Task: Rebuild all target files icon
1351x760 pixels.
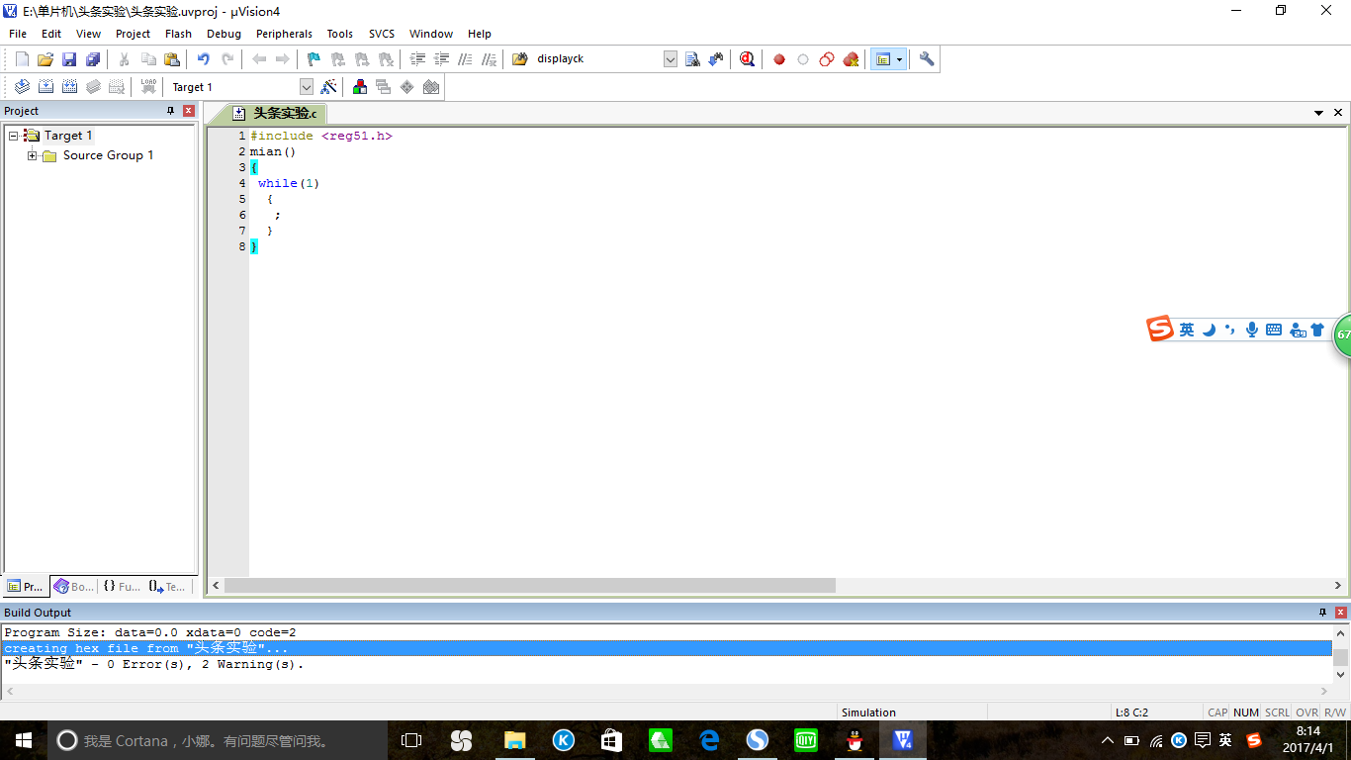Action: pos(69,87)
